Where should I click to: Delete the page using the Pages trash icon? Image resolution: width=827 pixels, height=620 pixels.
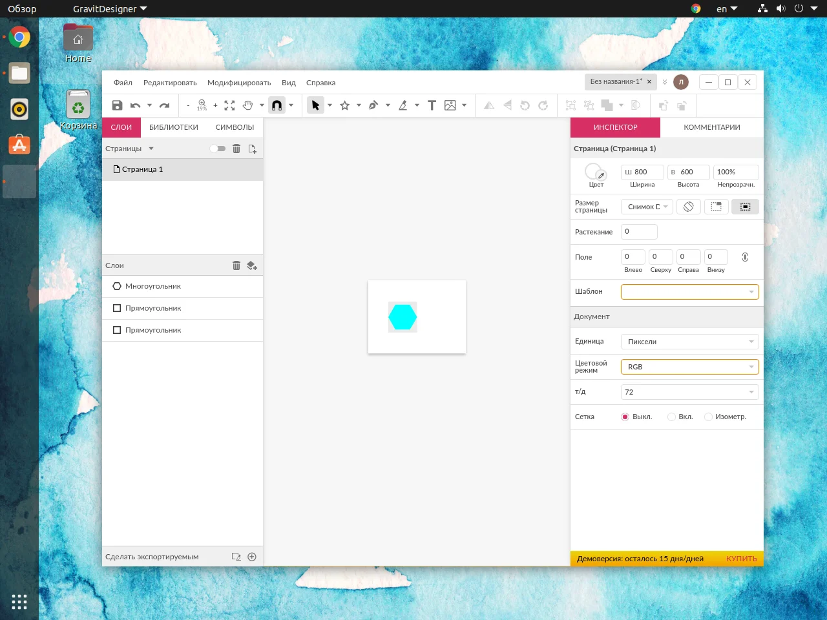pyautogui.click(x=236, y=149)
